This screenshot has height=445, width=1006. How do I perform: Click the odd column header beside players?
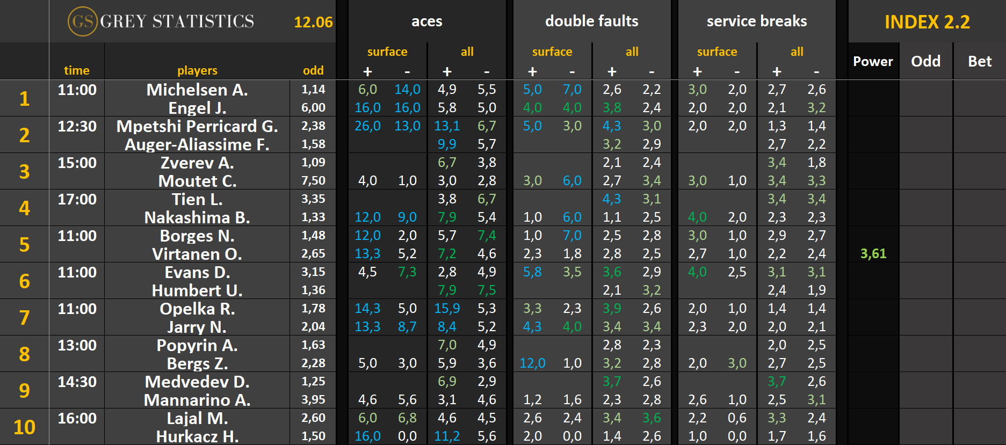(x=313, y=70)
